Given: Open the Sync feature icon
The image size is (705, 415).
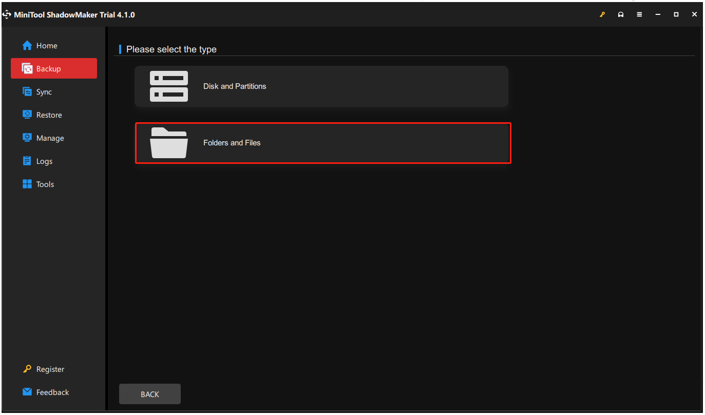Looking at the screenshot, I should [26, 91].
